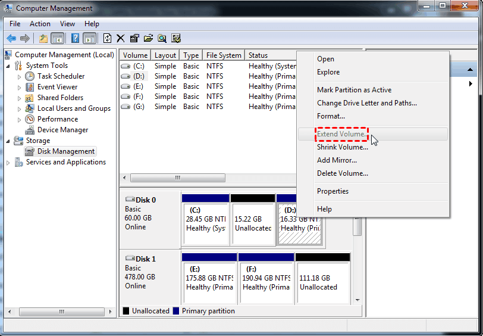
Task: Select Mark Partition as Active
Action: pyautogui.click(x=373, y=90)
